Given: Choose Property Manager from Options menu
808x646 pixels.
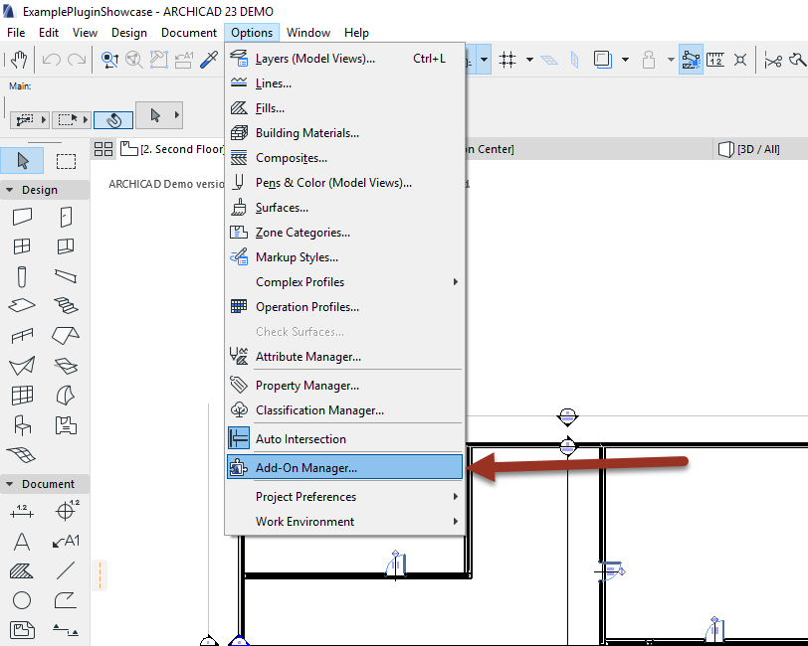Looking at the screenshot, I should 345,386.
